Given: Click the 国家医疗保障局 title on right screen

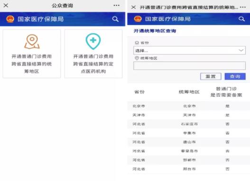Looking at the screenshot, I should pyautogui.click(x=168, y=19).
